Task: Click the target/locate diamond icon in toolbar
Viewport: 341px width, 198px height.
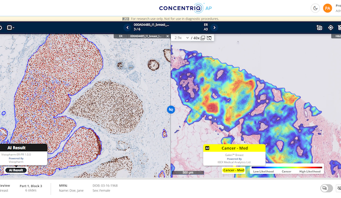Action: tap(331, 28)
